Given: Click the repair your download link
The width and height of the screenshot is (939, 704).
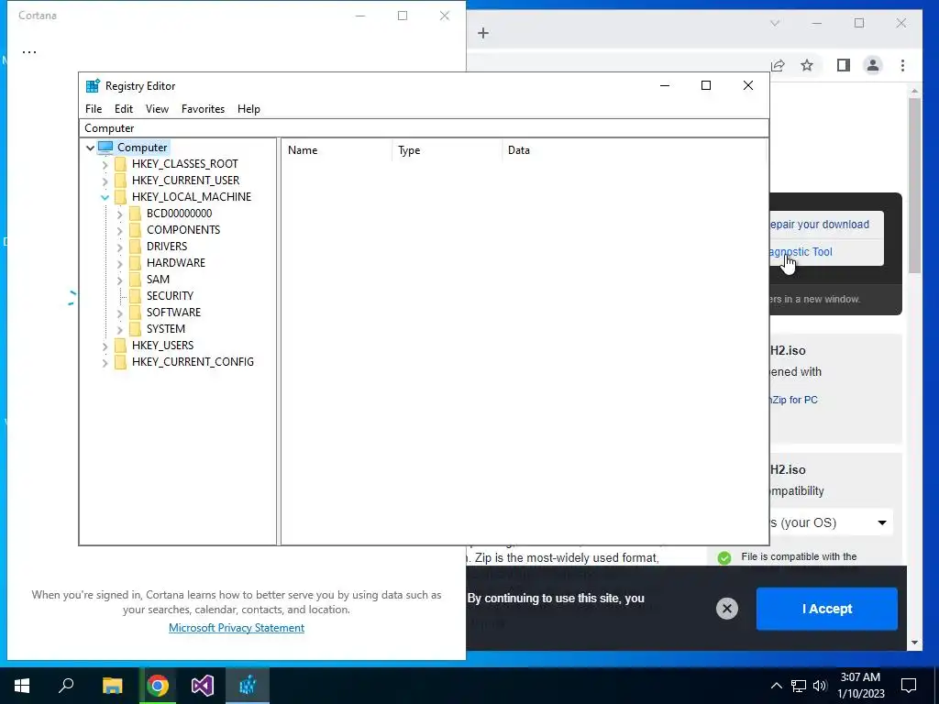Looking at the screenshot, I should (819, 225).
